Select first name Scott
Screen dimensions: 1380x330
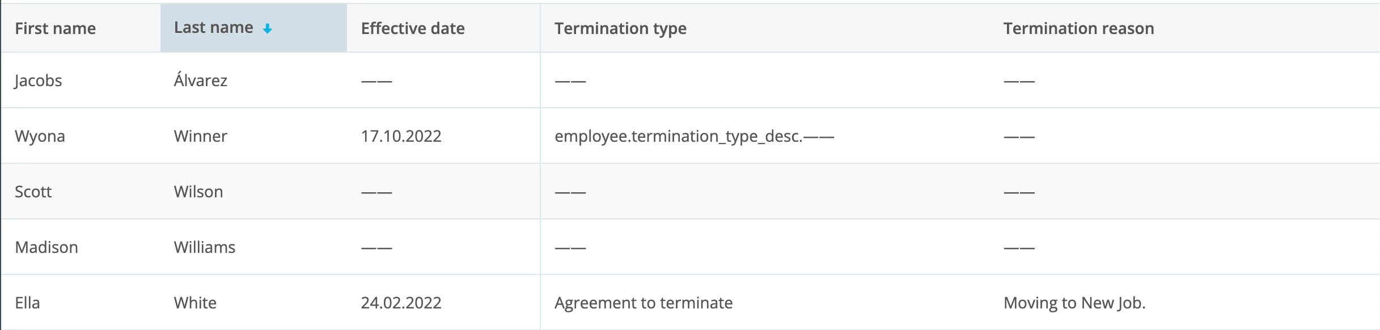coord(33,192)
